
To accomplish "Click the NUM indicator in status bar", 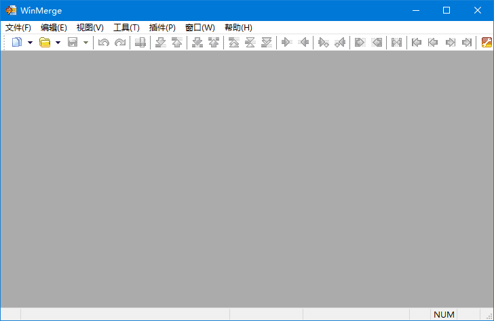I will (x=444, y=315).
